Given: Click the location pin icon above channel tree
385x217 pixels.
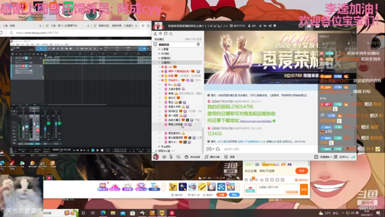Looking at the screenshot, I should [x=160, y=34].
